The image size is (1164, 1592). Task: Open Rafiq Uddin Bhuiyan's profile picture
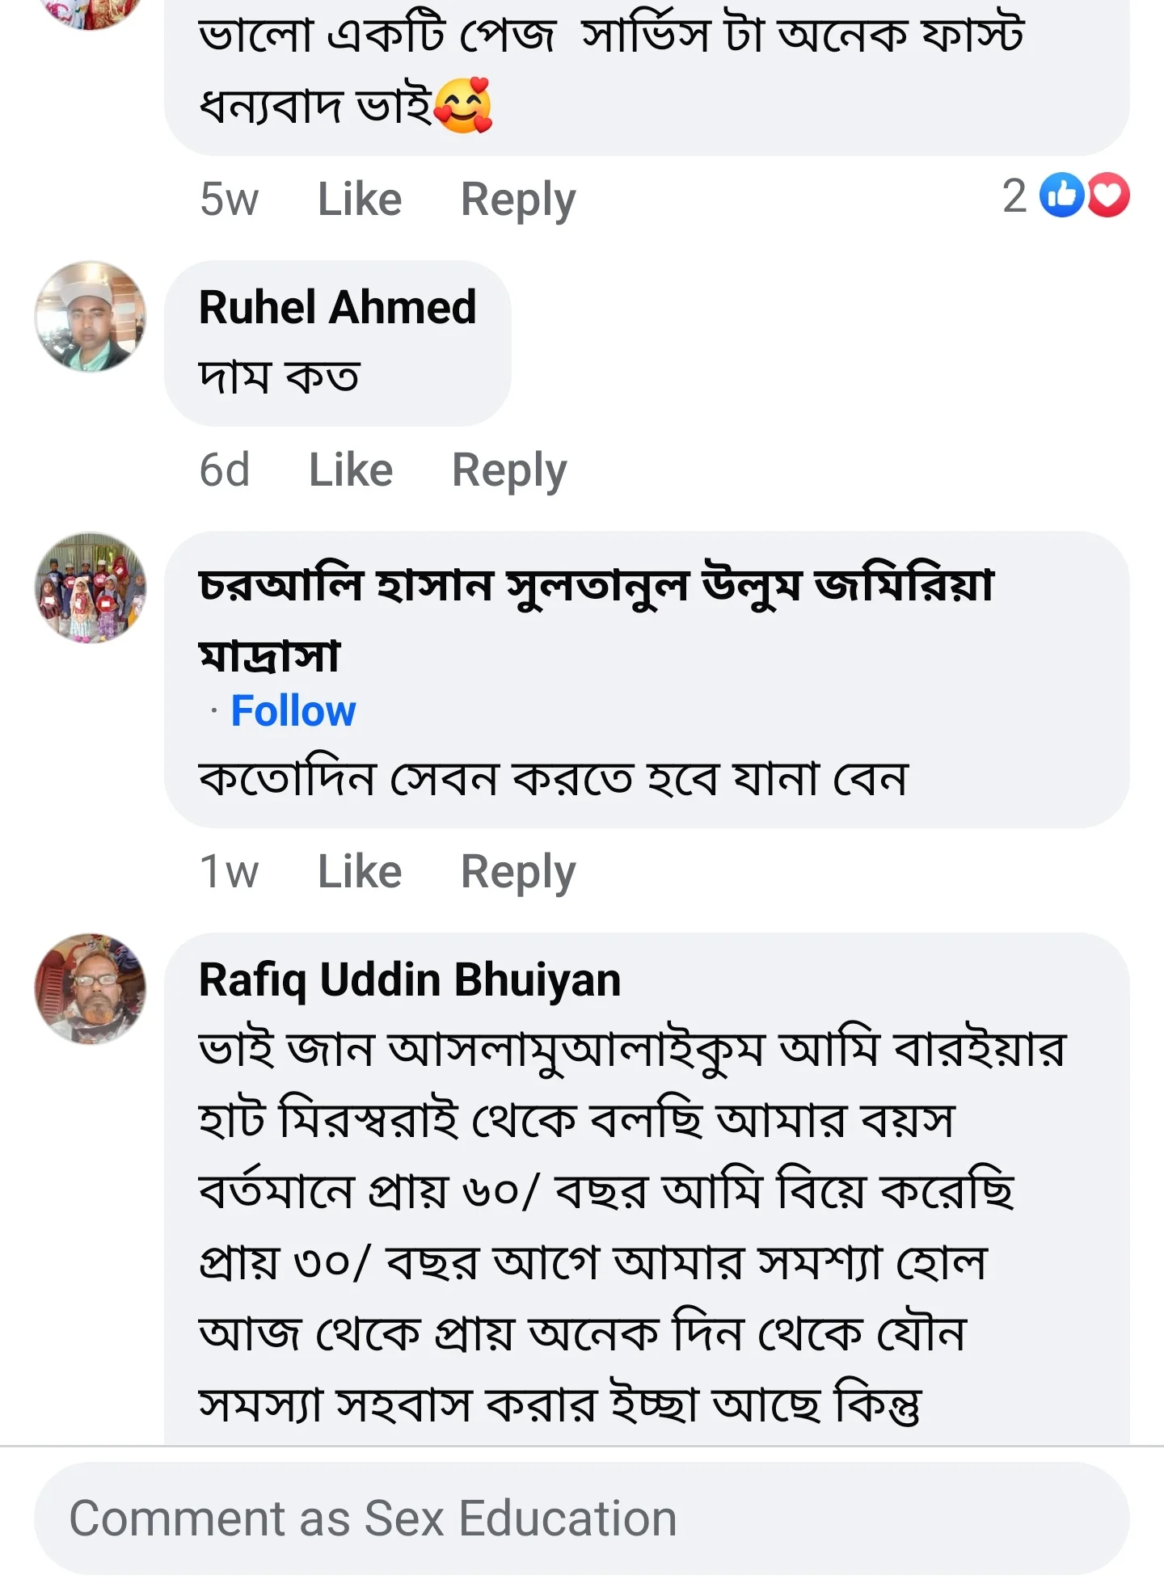tap(91, 988)
